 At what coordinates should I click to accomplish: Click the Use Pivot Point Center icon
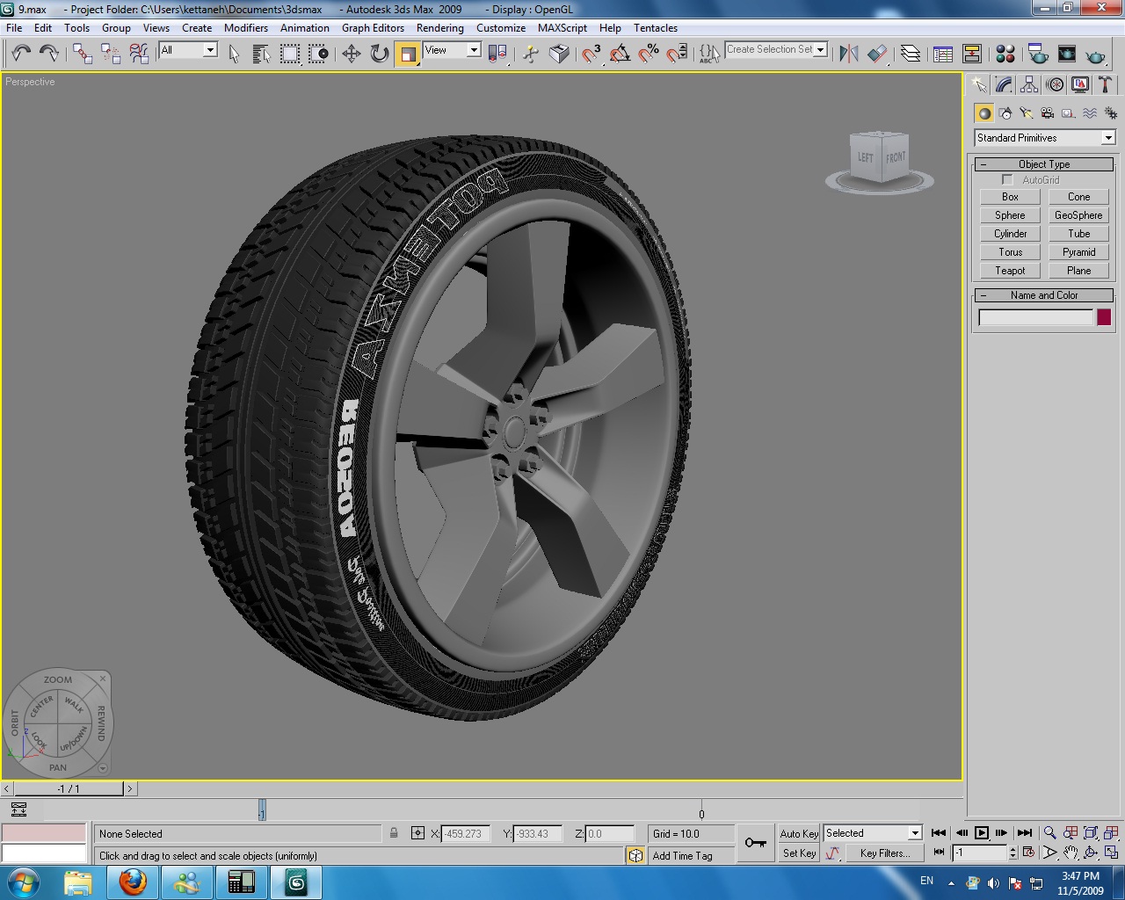click(x=497, y=54)
